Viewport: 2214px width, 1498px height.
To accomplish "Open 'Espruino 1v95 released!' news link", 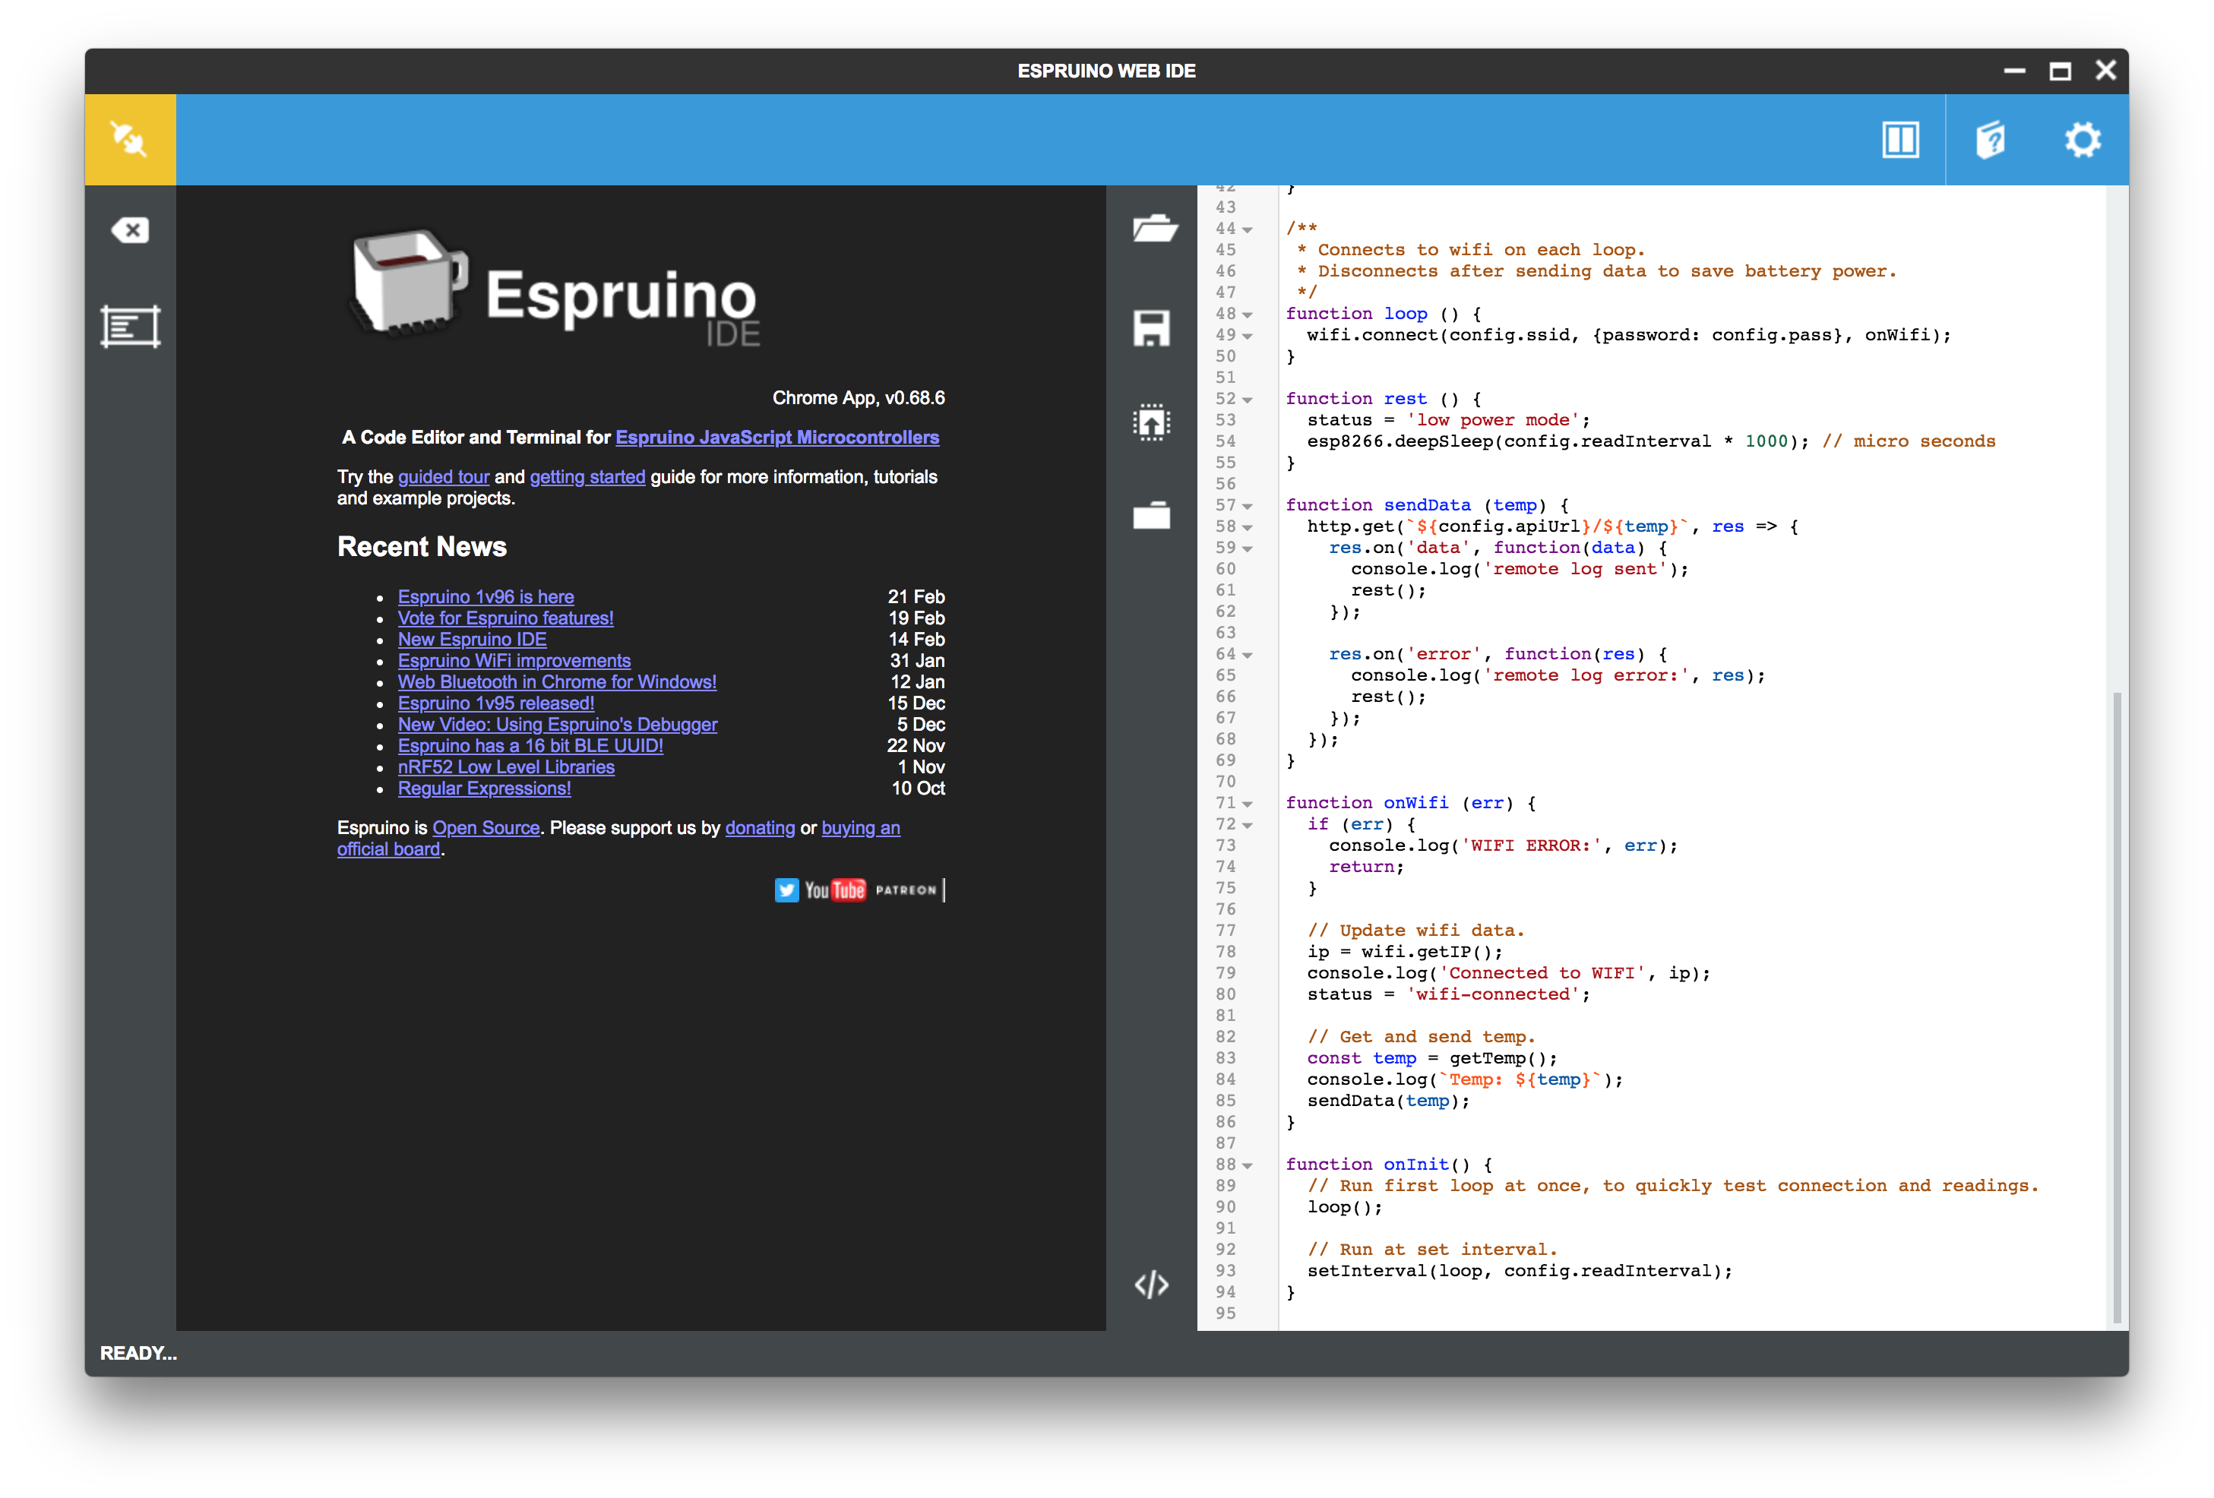I will (495, 703).
